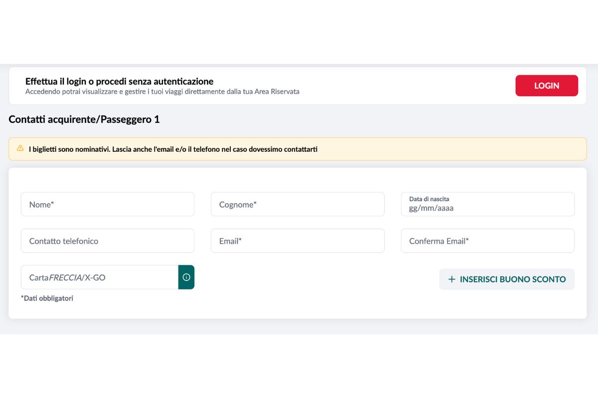Click the Dati obbligatori note
This screenshot has height=398, width=598.
(47, 298)
